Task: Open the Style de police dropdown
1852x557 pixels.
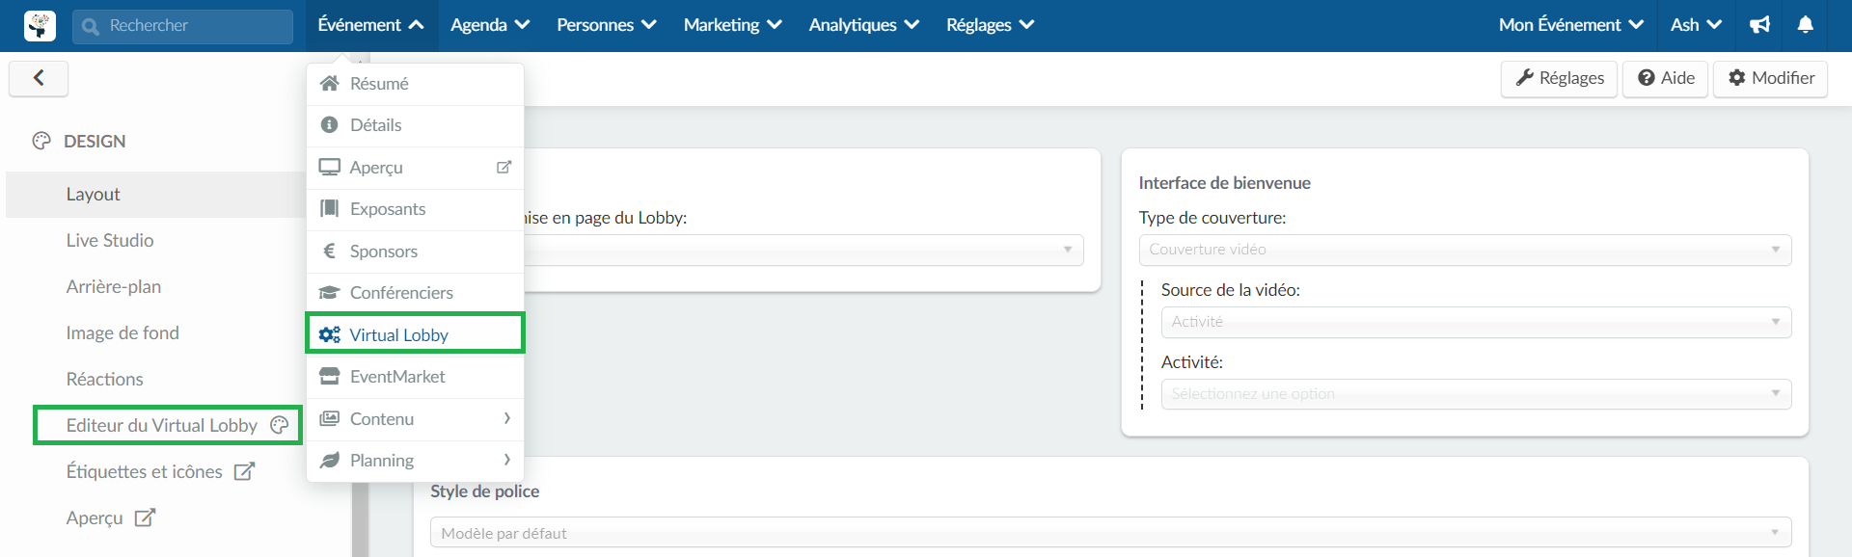Action: tap(1110, 533)
